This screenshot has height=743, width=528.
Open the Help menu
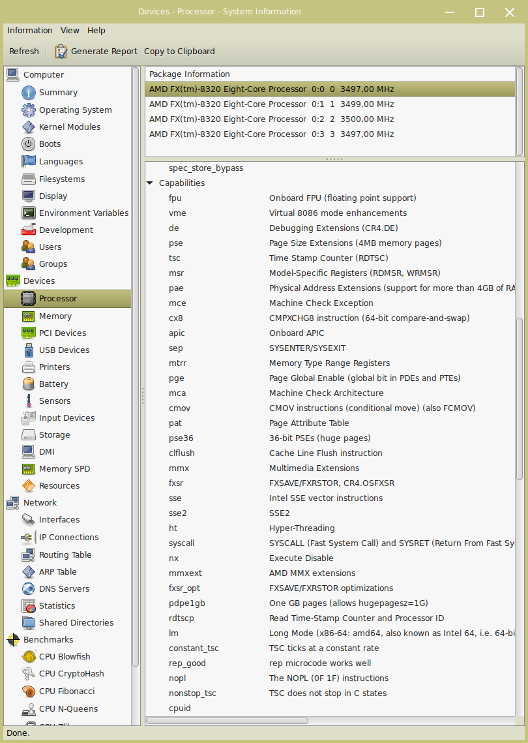click(96, 30)
